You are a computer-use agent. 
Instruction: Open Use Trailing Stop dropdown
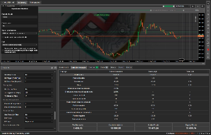38,89
